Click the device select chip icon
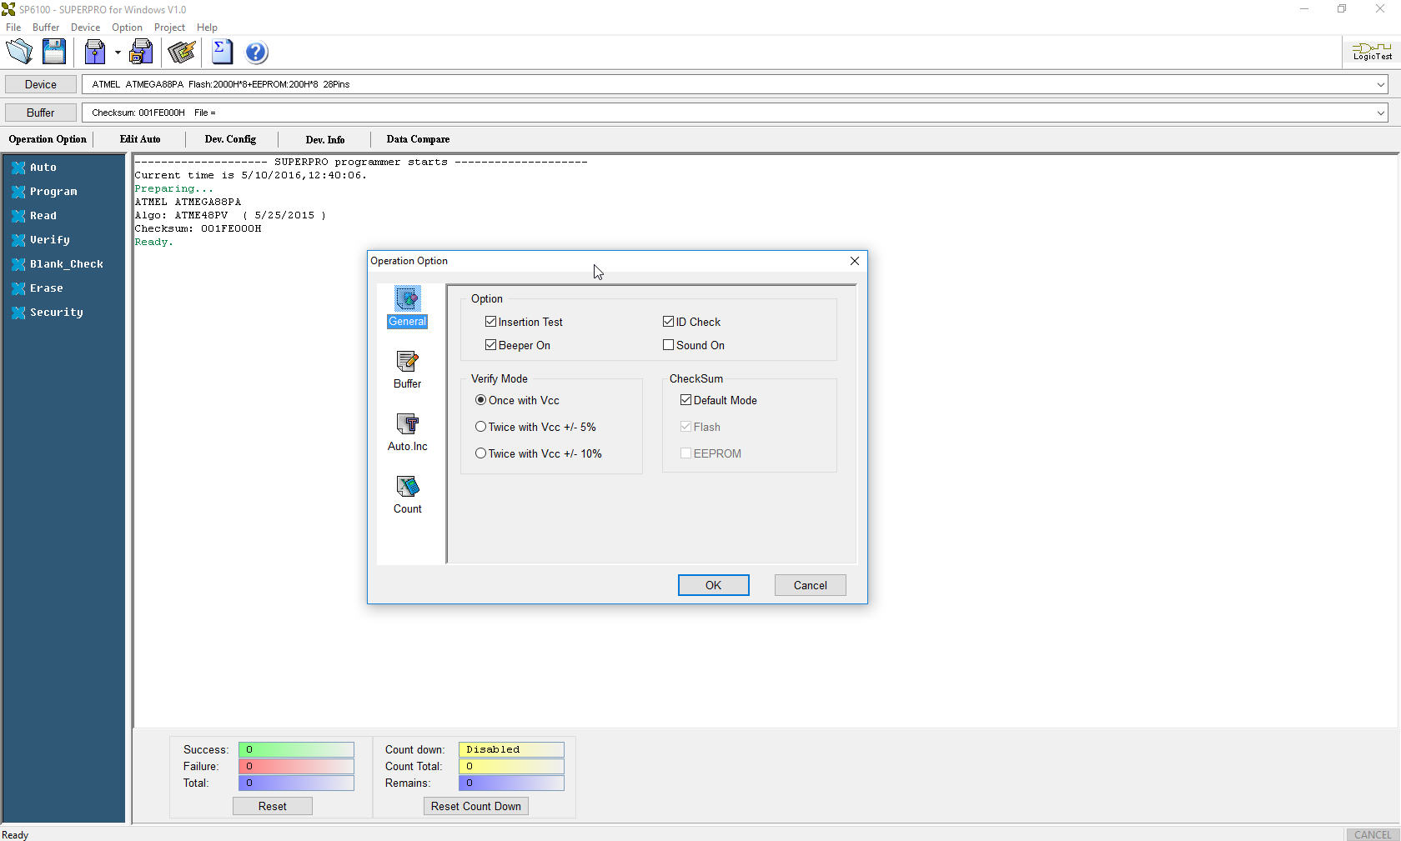The height and width of the screenshot is (841, 1401). coord(181,53)
